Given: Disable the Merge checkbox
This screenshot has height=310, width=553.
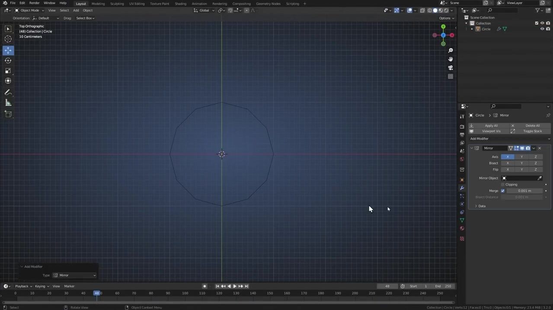Looking at the screenshot, I should [502, 191].
